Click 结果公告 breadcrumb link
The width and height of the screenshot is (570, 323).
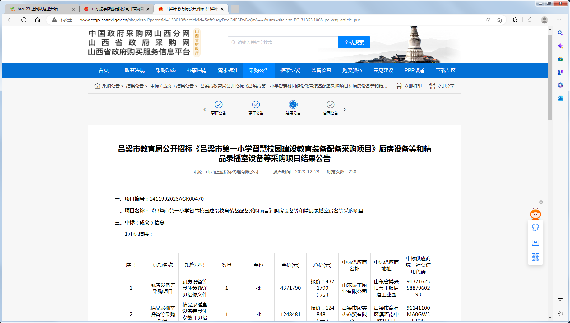point(135,86)
